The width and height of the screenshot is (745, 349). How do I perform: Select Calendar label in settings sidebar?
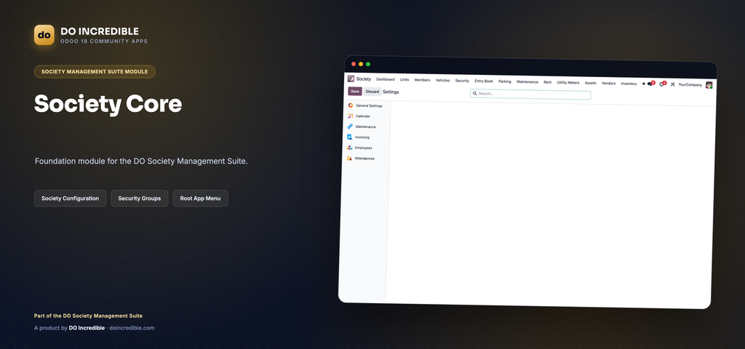[x=363, y=116]
